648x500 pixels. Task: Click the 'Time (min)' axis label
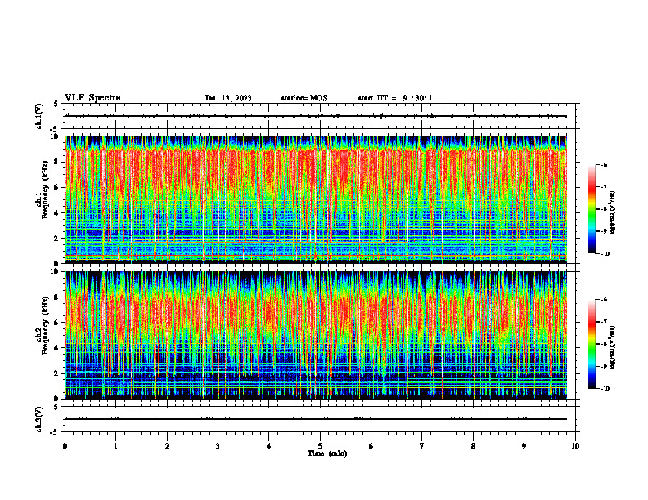coord(327,453)
